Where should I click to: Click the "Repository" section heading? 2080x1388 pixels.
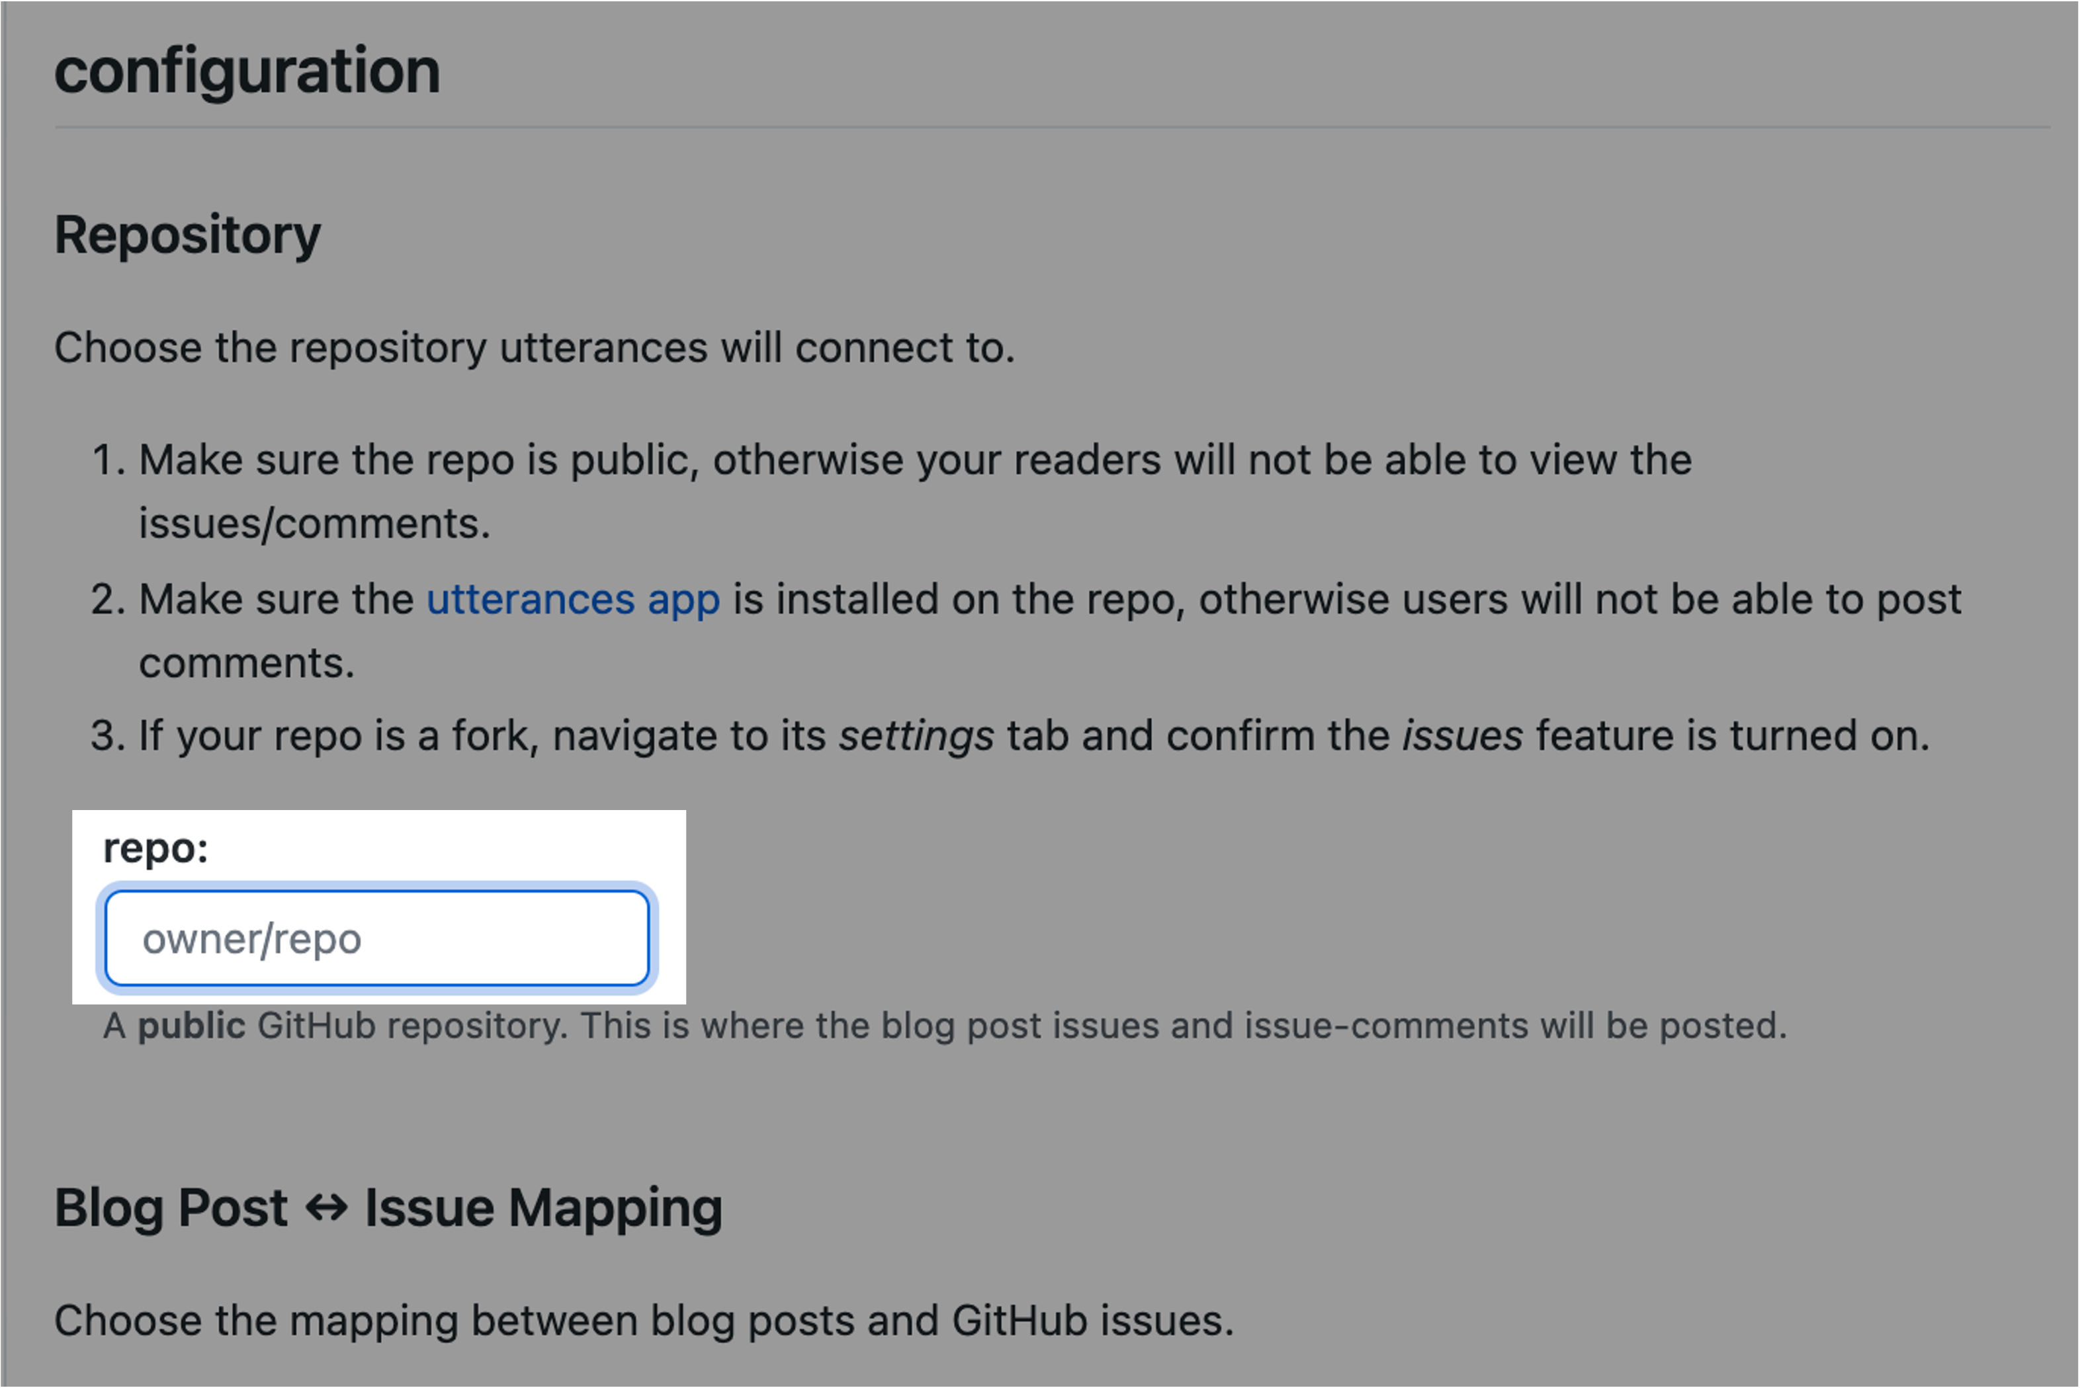tap(187, 235)
